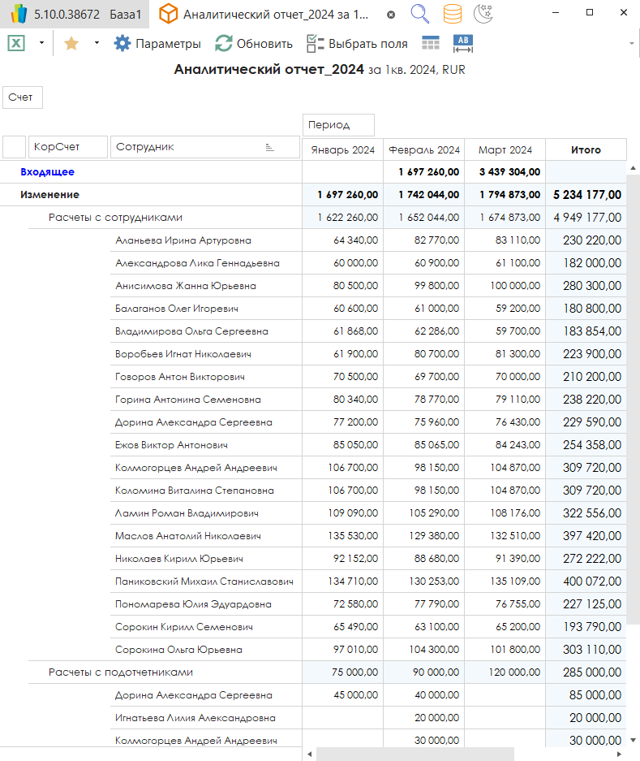
Task: Click the table layout icon in toolbar
Action: [431, 44]
